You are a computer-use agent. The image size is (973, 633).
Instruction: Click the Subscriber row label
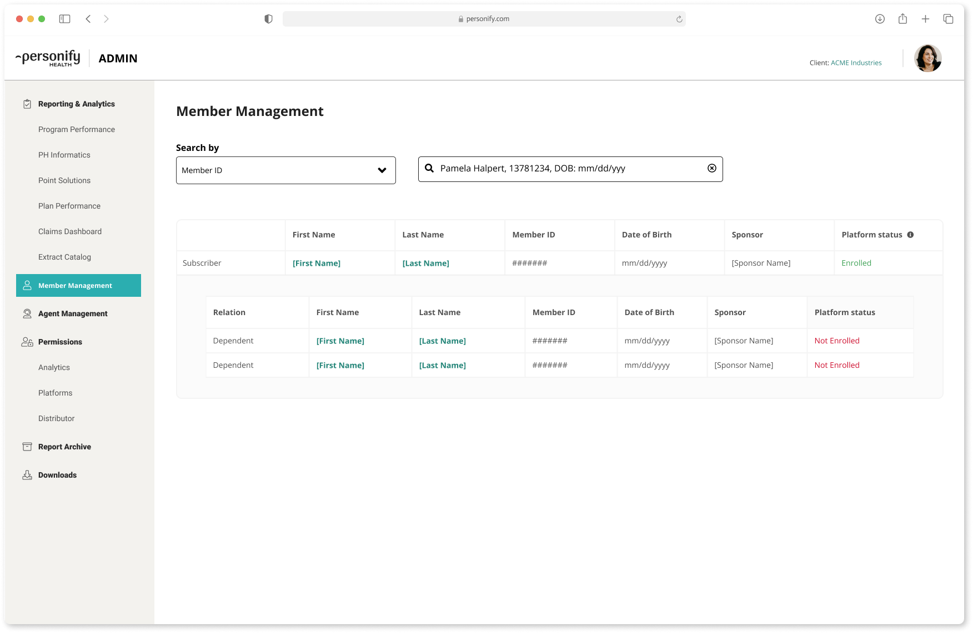tap(202, 263)
